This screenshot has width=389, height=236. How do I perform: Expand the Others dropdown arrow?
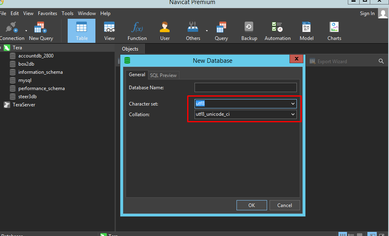pyautogui.click(x=207, y=31)
